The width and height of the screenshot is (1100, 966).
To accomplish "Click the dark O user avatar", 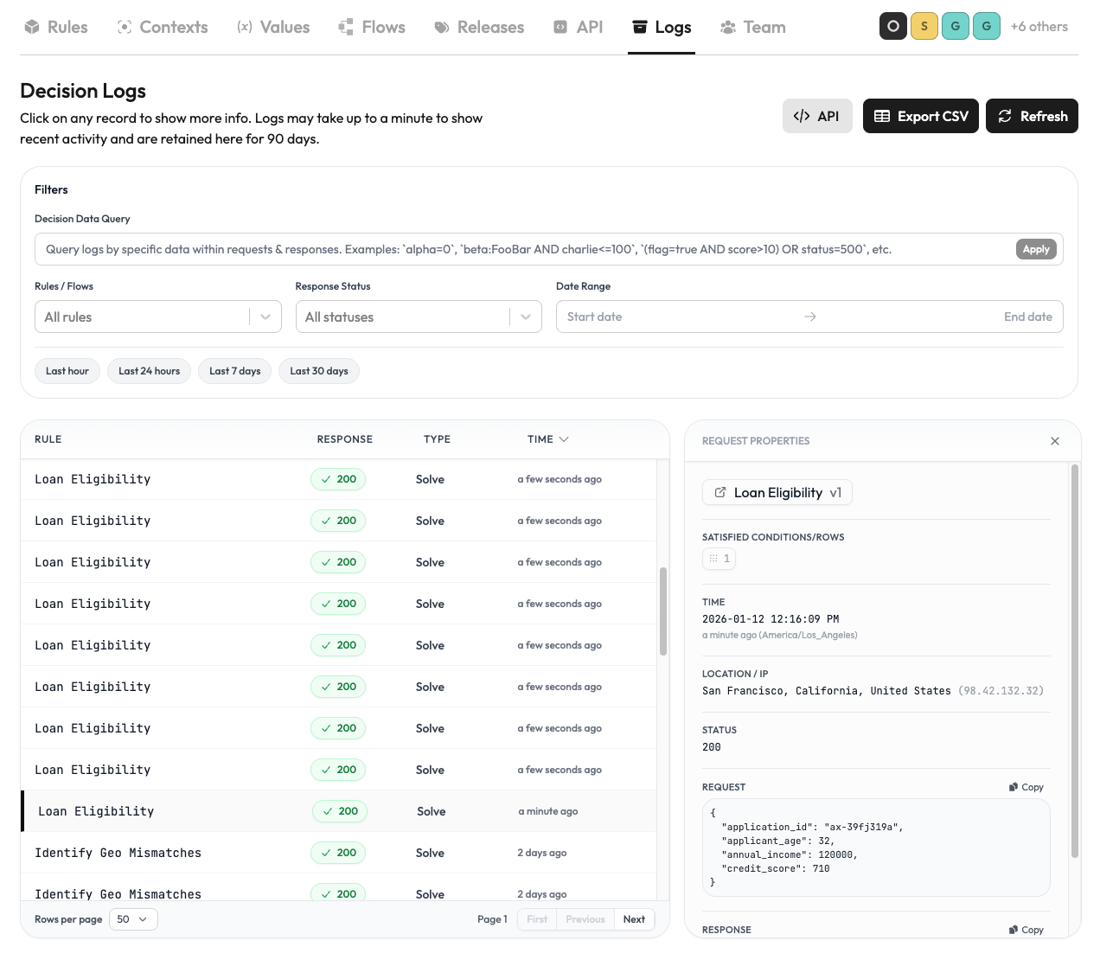I will point(892,27).
